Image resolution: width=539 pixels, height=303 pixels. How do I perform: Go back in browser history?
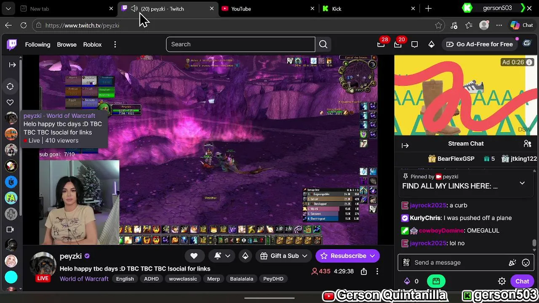pyautogui.click(x=8, y=25)
